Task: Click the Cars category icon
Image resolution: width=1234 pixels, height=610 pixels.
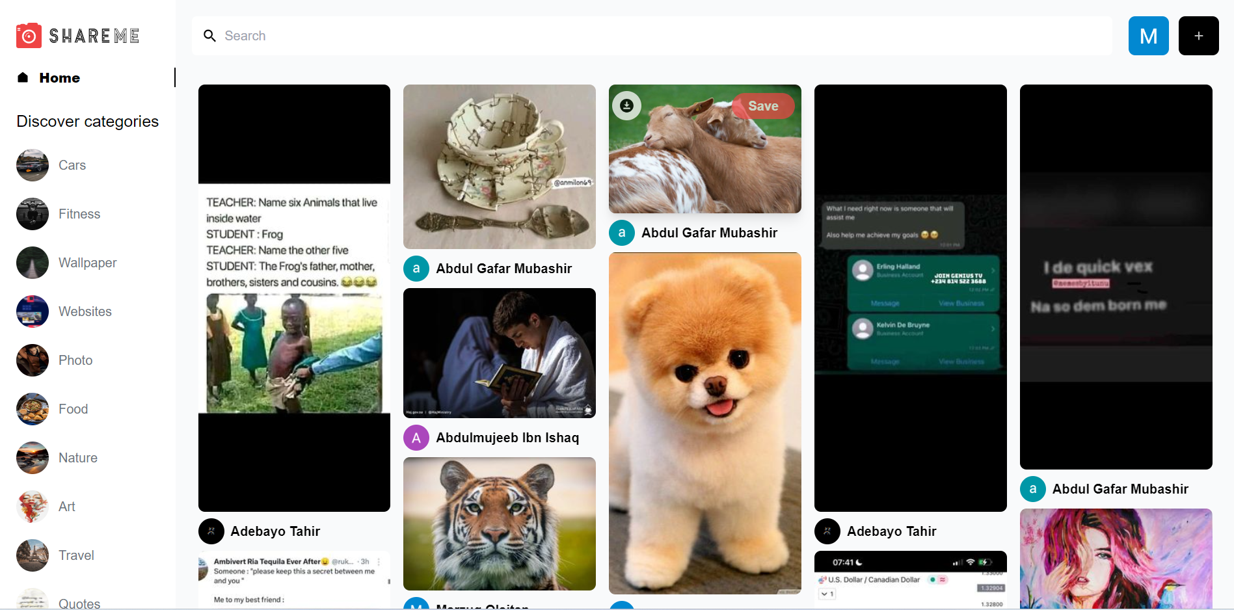Action: pos(33,165)
